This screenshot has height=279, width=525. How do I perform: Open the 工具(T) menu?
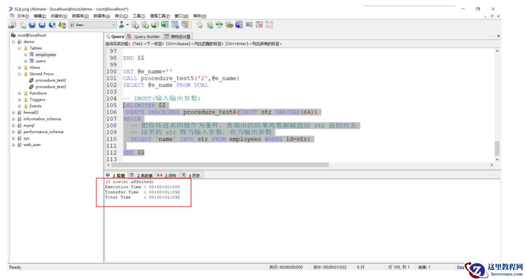pyautogui.click(x=139, y=16)
